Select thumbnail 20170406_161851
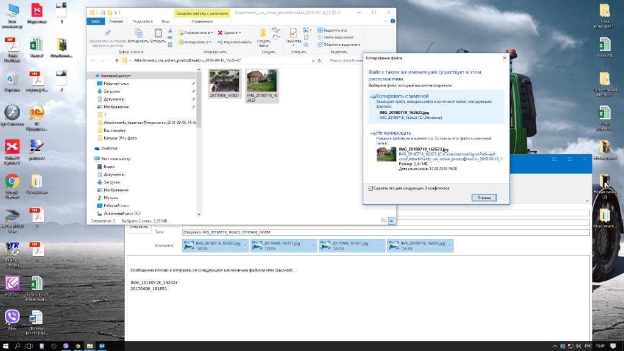This screenshot has height=351, width=624. click(x=224, y=83)
